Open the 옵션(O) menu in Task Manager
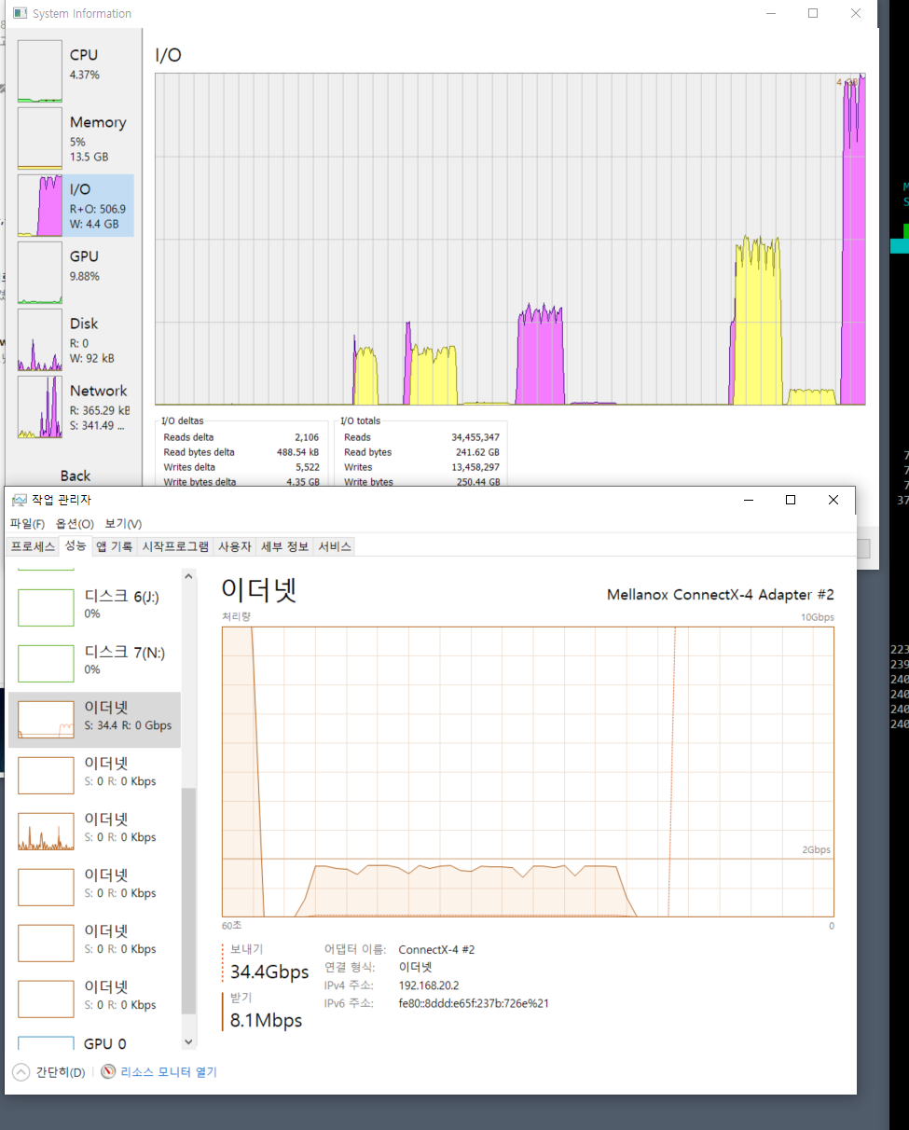 pos(75,524)
